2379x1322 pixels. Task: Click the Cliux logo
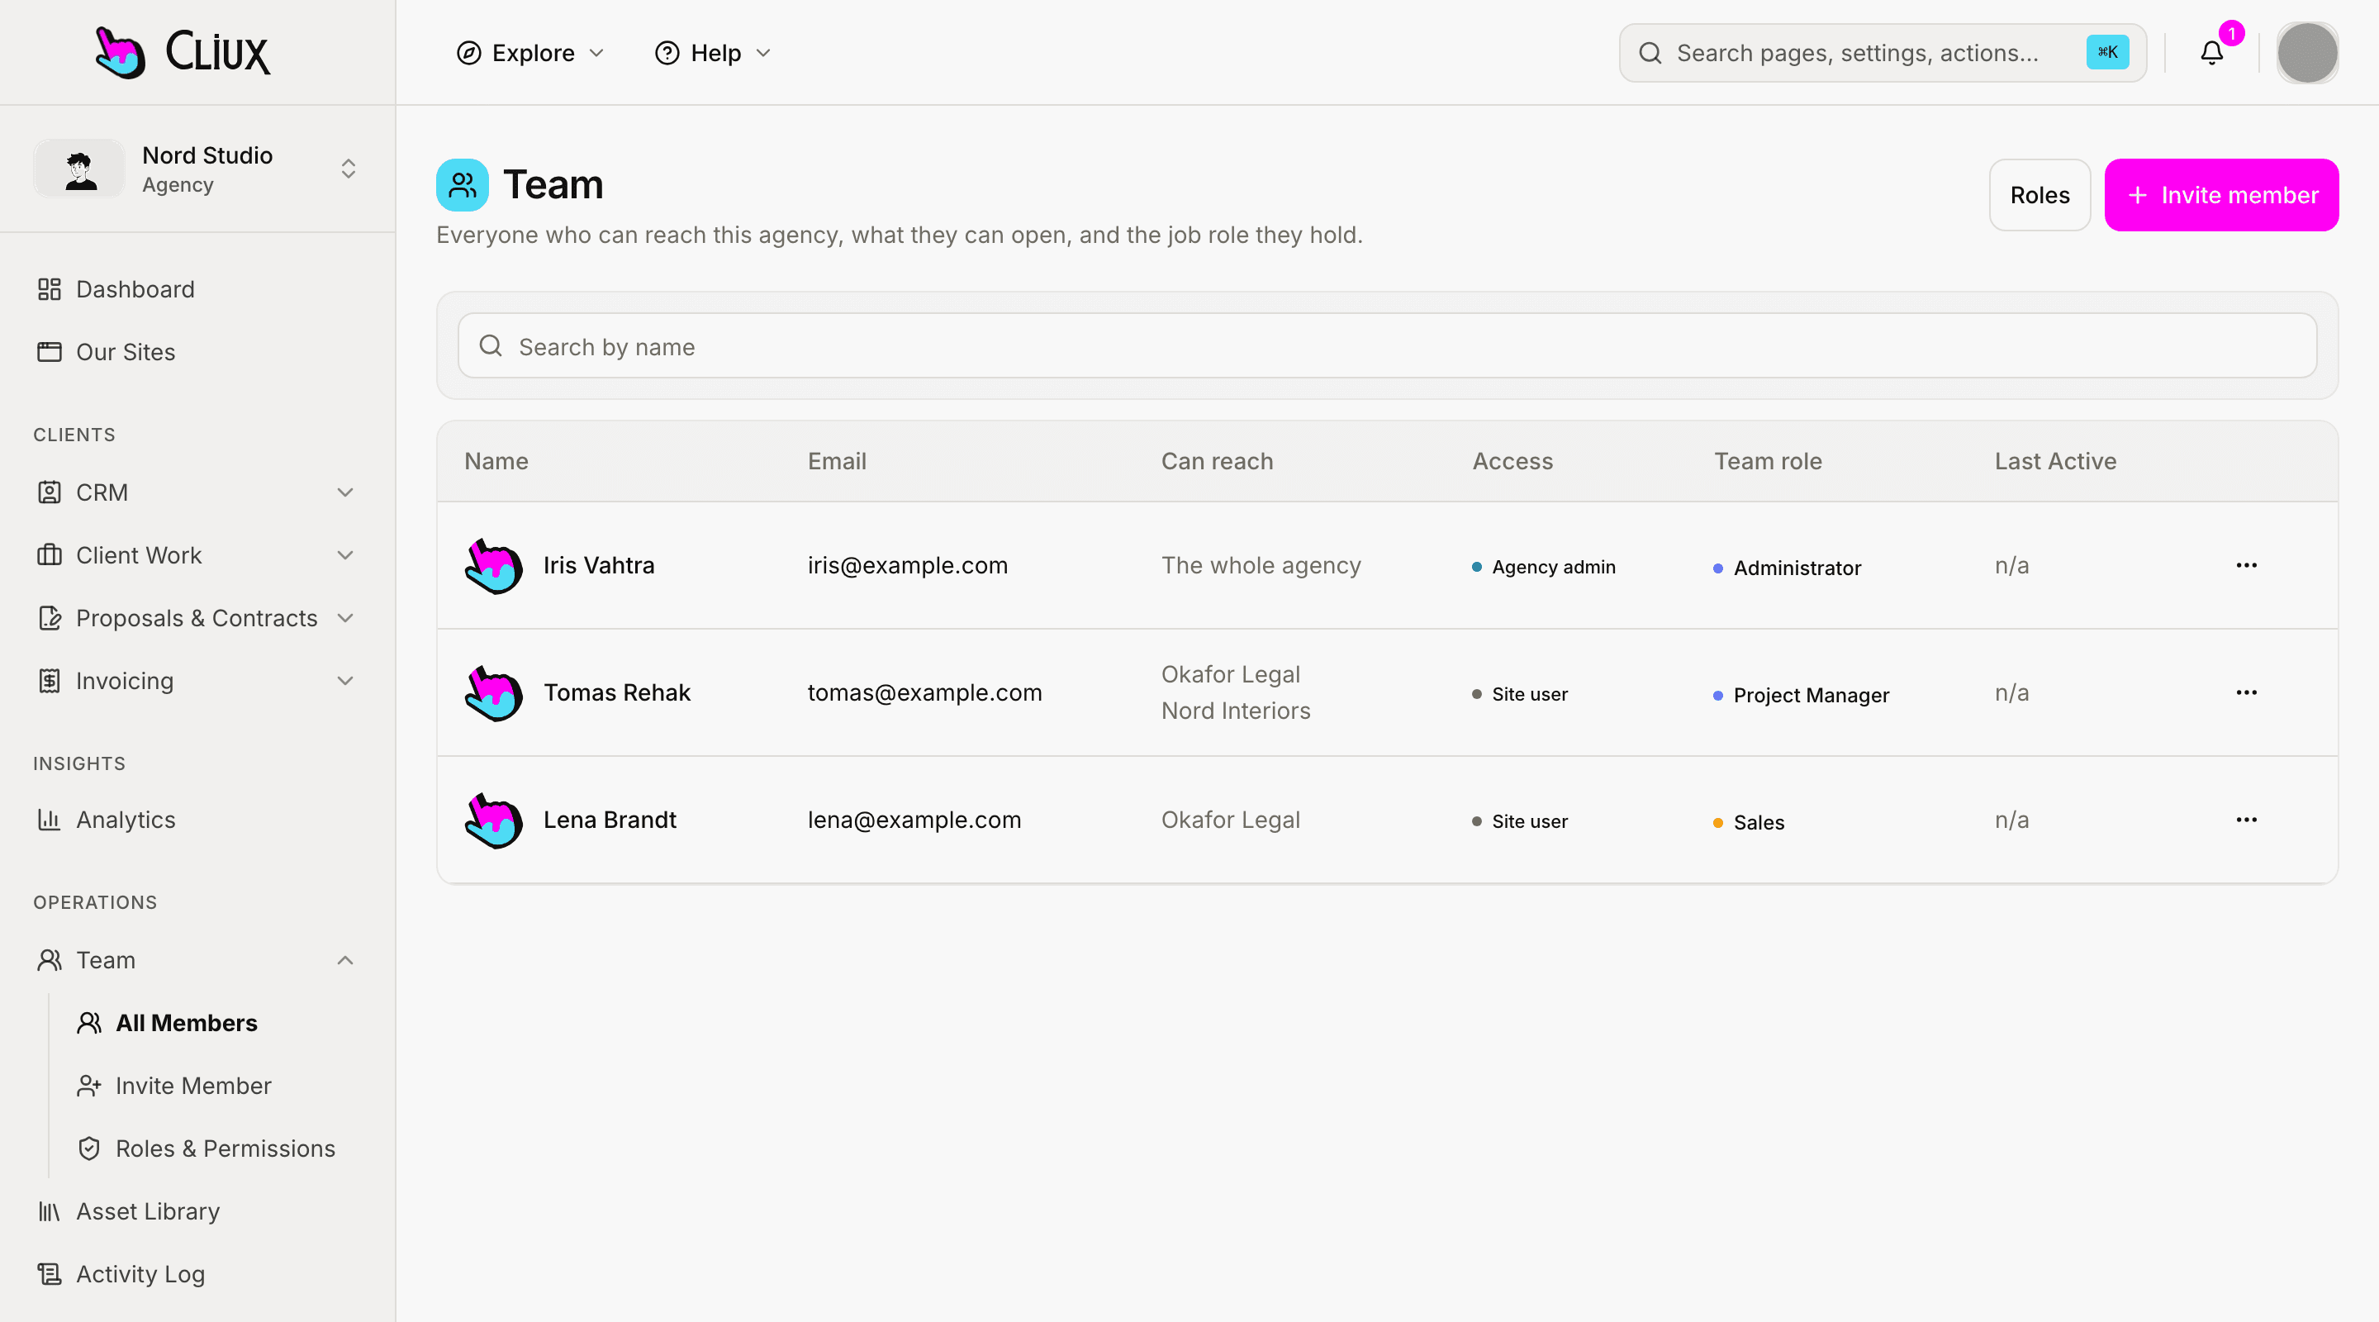pyautogui.click(x=182, y=52)
